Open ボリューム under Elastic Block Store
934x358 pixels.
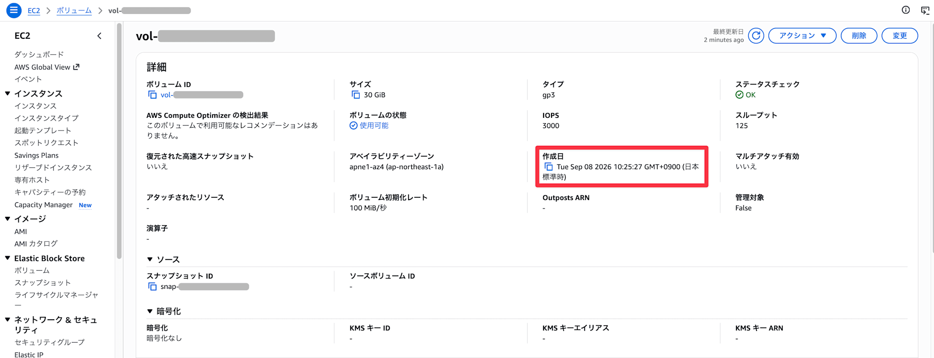tap(32, 270)
